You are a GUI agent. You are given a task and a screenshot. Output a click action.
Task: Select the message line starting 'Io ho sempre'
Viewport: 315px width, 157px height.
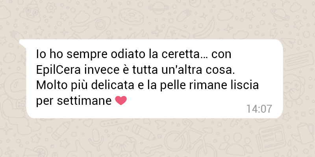pos(133,55)
